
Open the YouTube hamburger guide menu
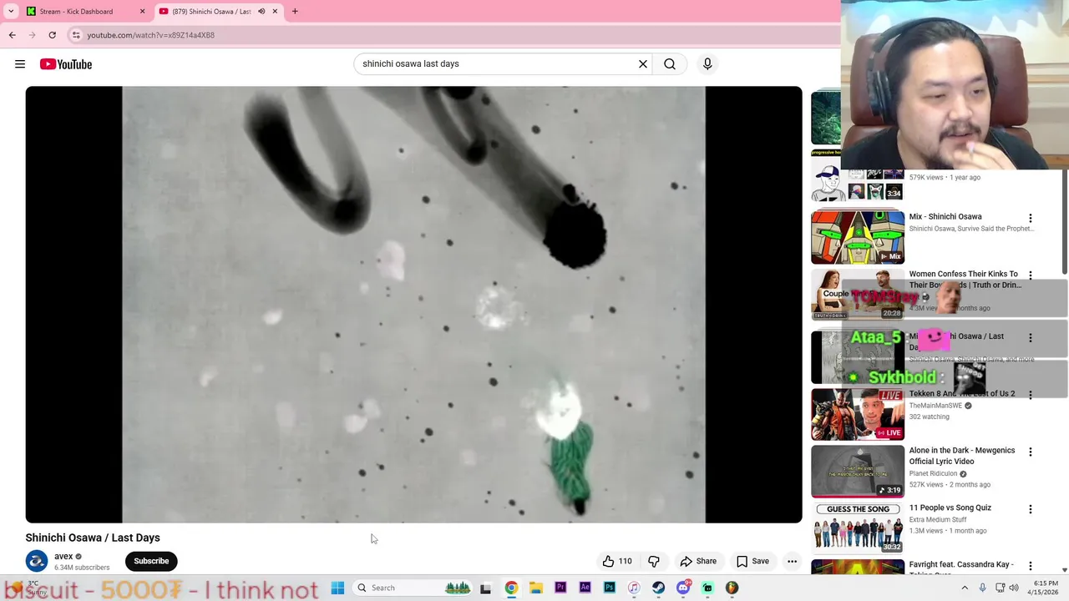pos(20,64)
